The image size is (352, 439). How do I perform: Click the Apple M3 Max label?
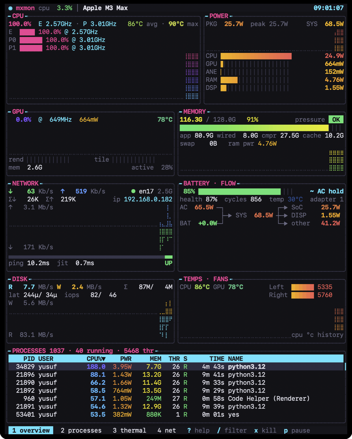[x=105, y=8]
